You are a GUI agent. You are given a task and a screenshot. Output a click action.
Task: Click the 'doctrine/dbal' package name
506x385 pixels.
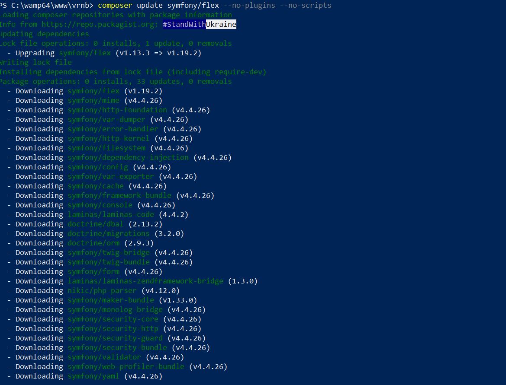(96, 224)
